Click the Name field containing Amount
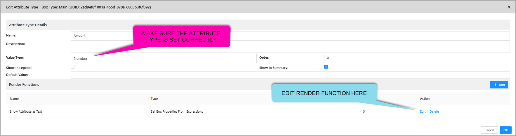The width and height of the screenshot is (516, 136). click(x=102, y=36)
